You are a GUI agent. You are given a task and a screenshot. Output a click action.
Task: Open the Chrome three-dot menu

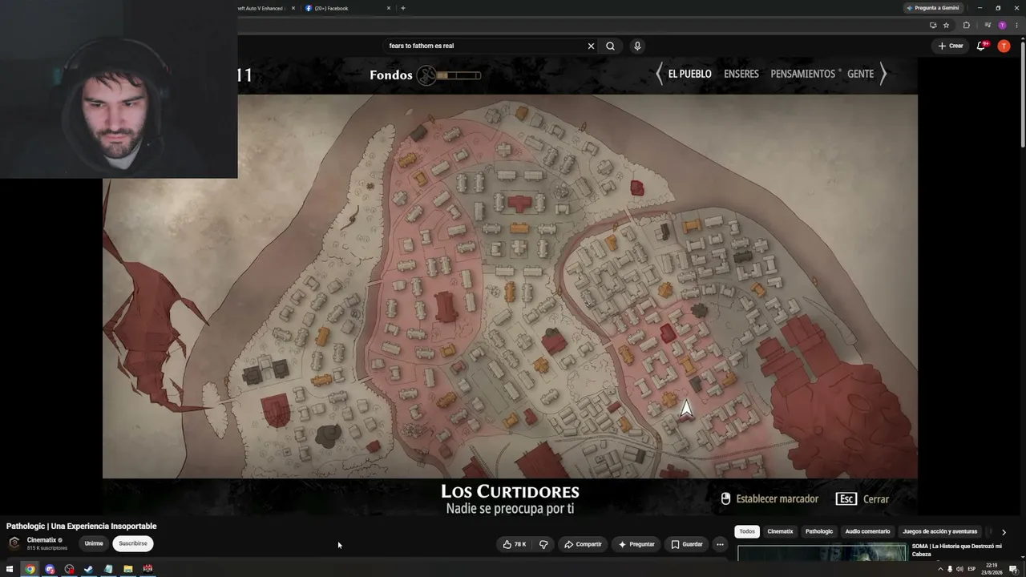pyautogui.click(x=1015, y=25)
